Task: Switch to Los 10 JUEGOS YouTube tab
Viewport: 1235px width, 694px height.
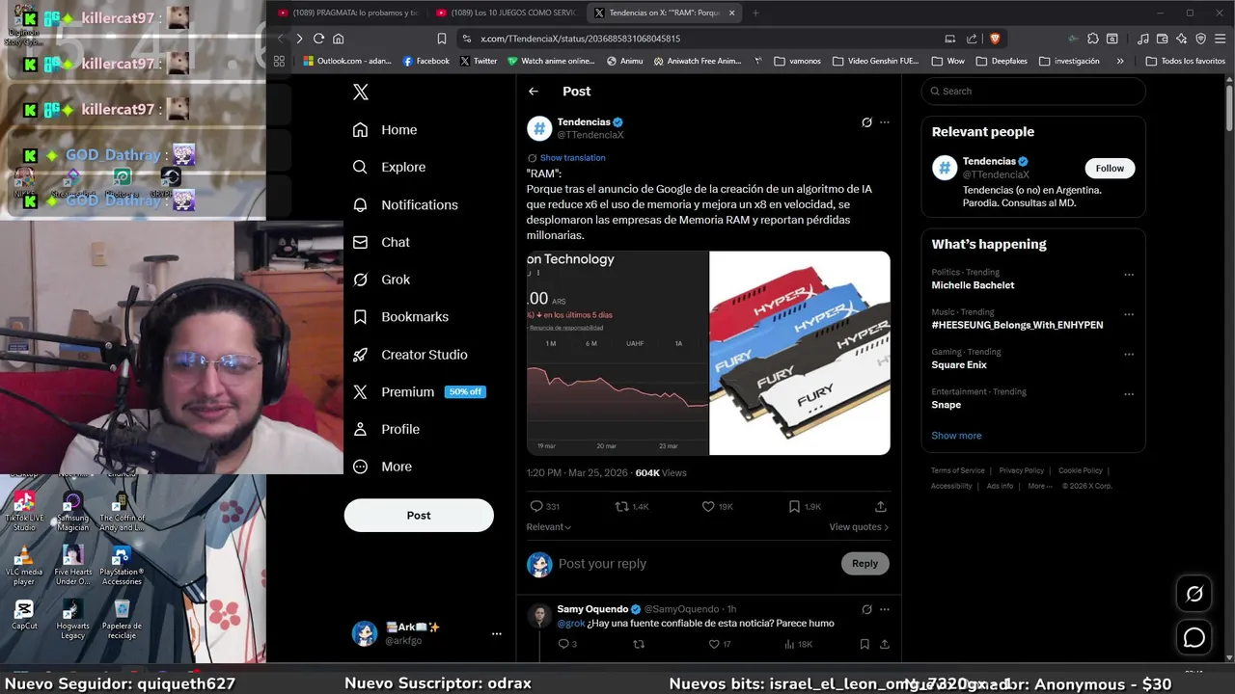Action: (x=506, y=13)
